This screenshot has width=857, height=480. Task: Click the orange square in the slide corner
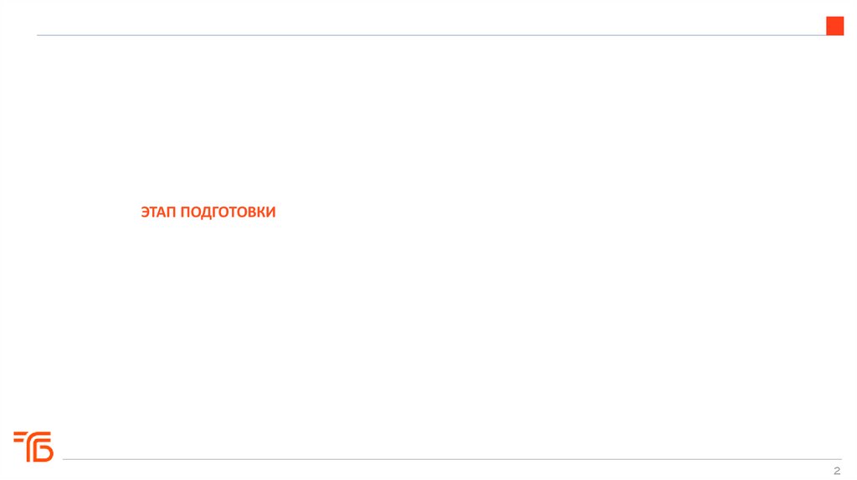(834, 26)
